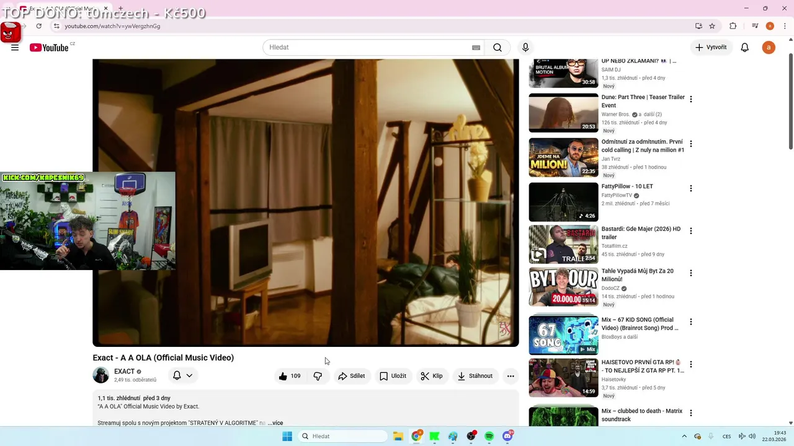Expand description with ...více
The height and width of the screenshot is (446, 794).
click(x=275, y=423)
